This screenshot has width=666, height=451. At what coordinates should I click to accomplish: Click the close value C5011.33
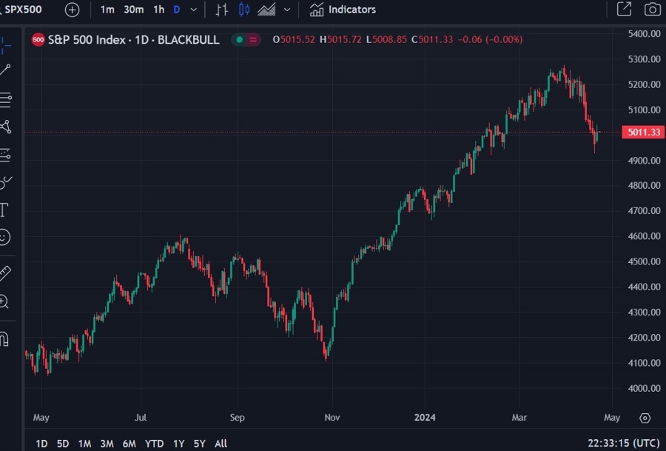(x=432, y=39)
